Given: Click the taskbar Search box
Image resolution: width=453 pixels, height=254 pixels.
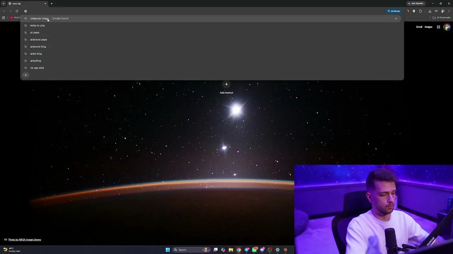Looking at the screenshot, I should pos(191,250).
